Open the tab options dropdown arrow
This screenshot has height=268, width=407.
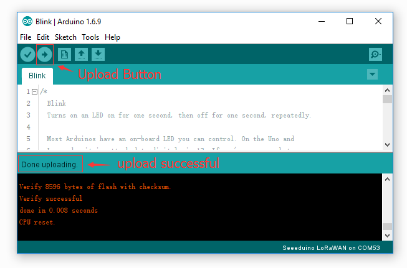(373, 75)
